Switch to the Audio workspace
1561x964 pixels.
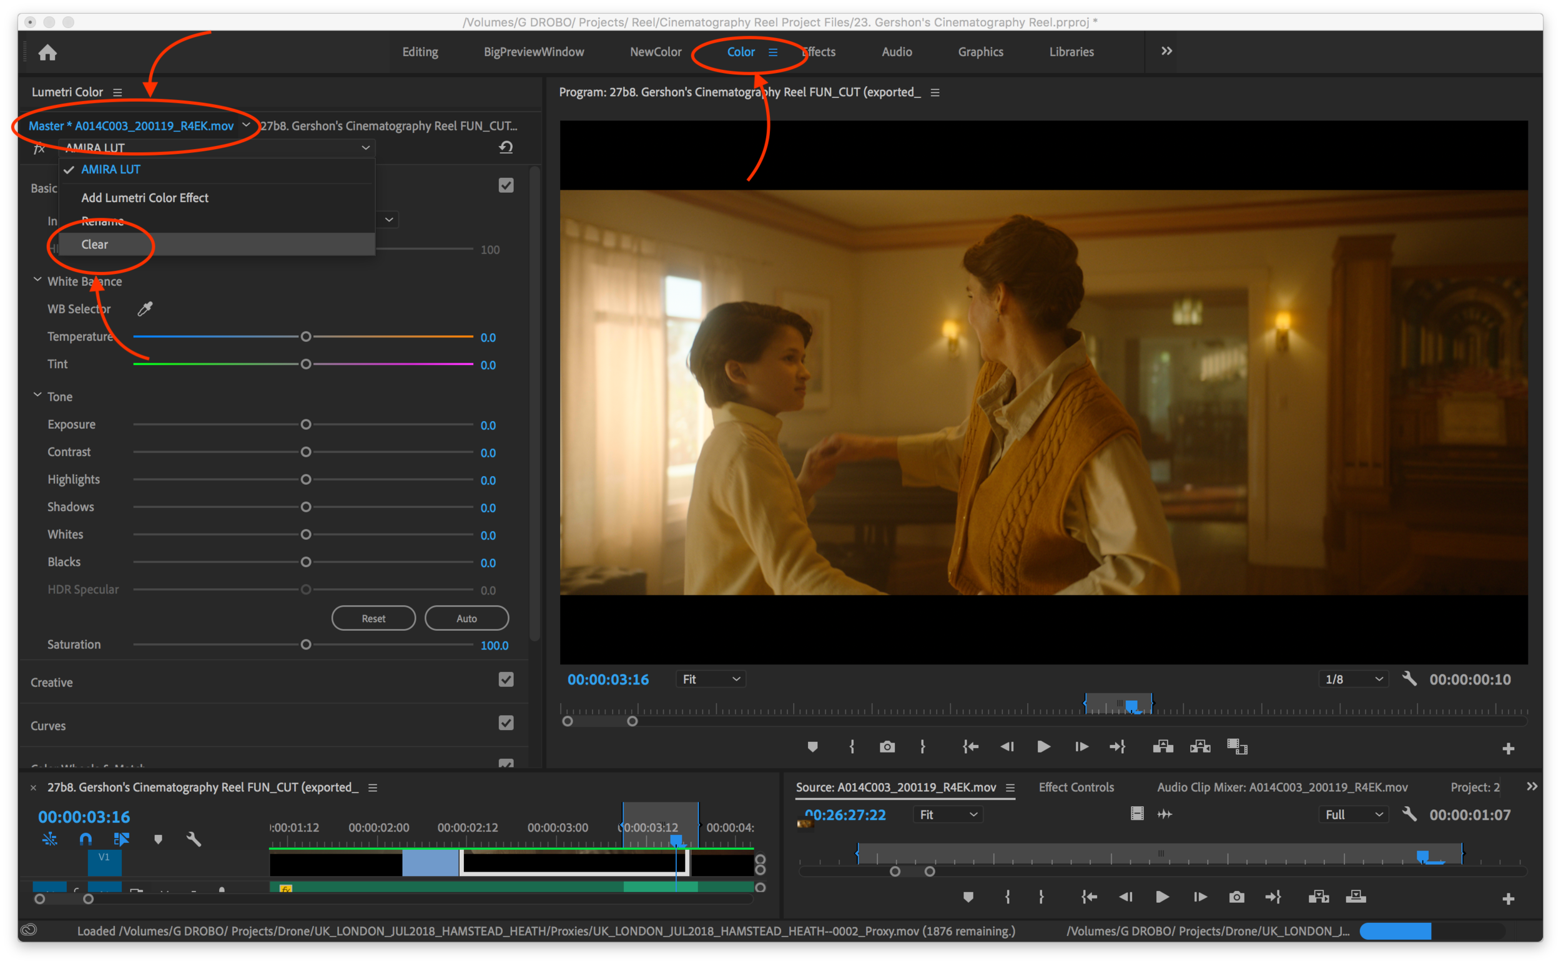click(896, 52)
